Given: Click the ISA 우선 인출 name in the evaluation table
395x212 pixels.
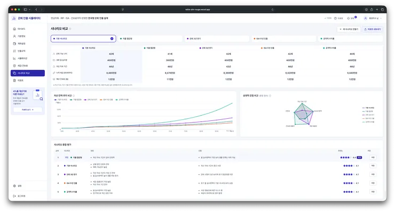Looking at the screenshot, I should [x=72, y=183].
